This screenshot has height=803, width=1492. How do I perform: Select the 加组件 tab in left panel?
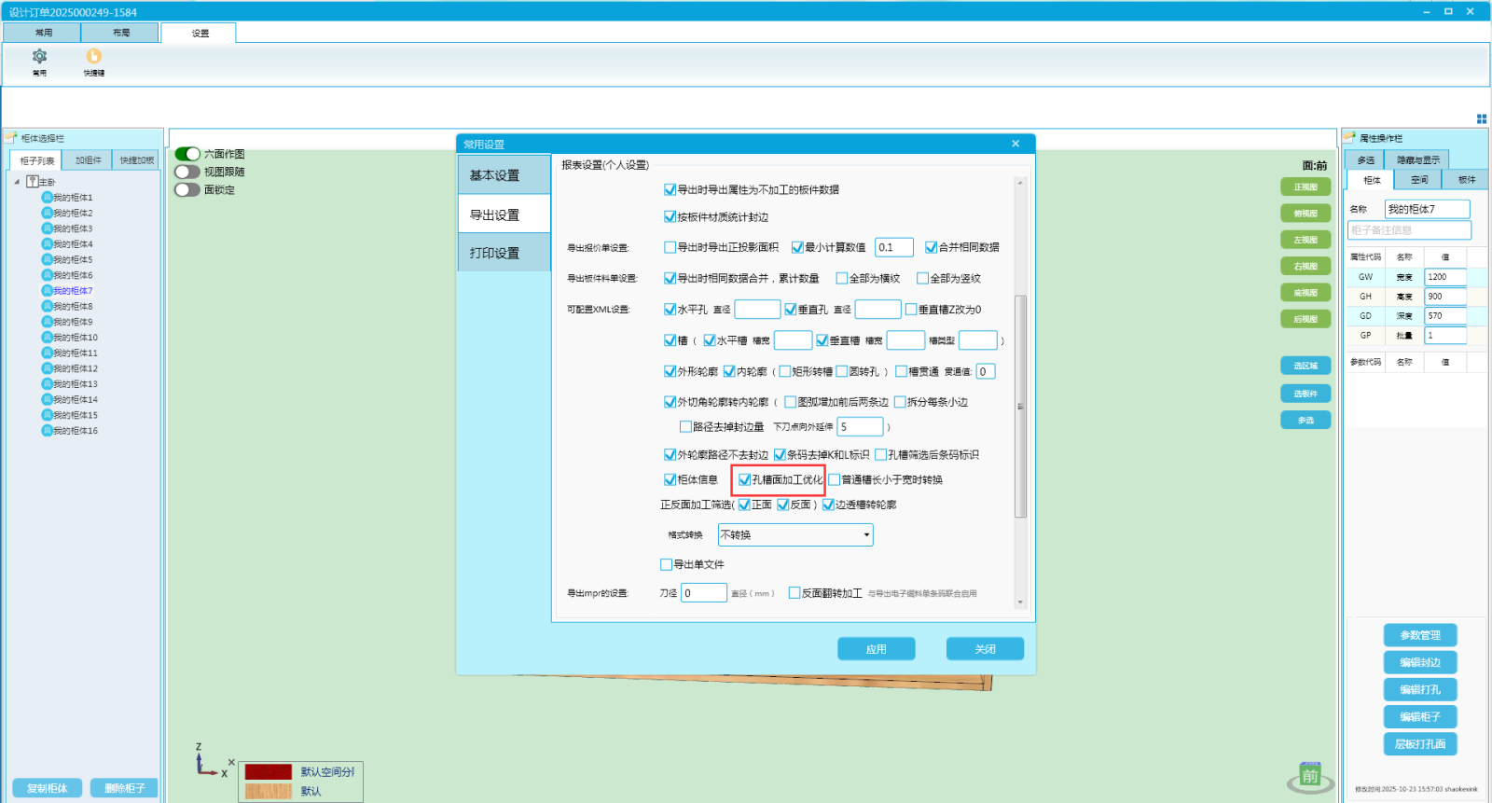point(88,160)
